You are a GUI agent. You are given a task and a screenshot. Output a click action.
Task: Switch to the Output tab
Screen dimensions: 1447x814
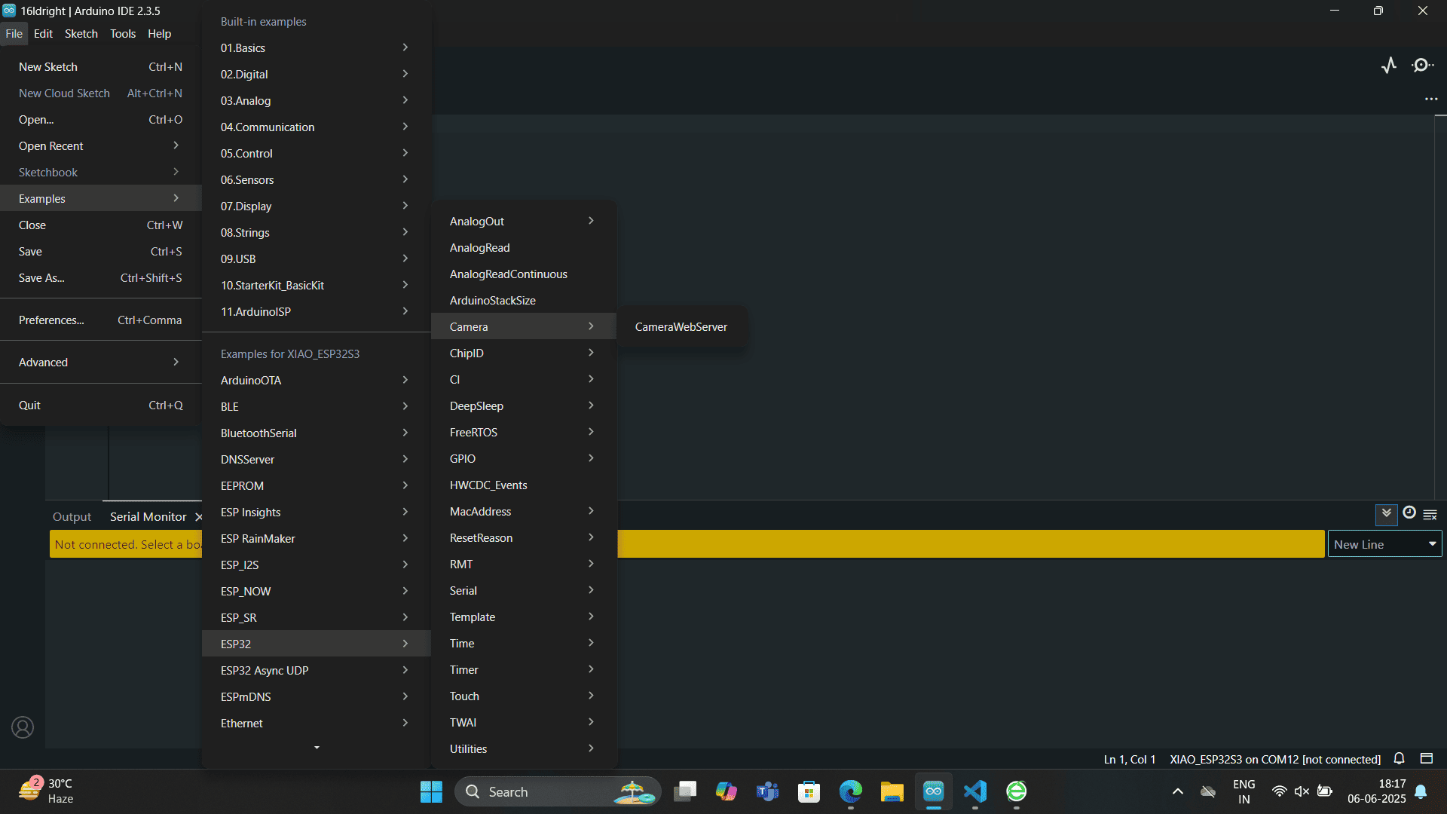[x=72, y=517]
